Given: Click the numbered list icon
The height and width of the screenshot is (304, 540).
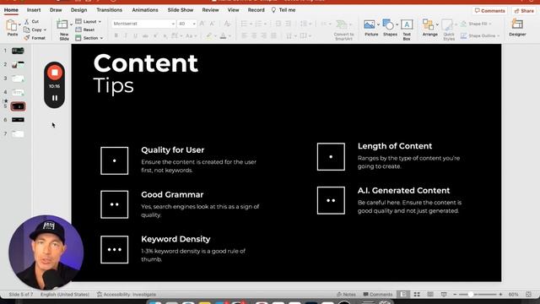Looking at the screenshot, I should coord(258,24).
